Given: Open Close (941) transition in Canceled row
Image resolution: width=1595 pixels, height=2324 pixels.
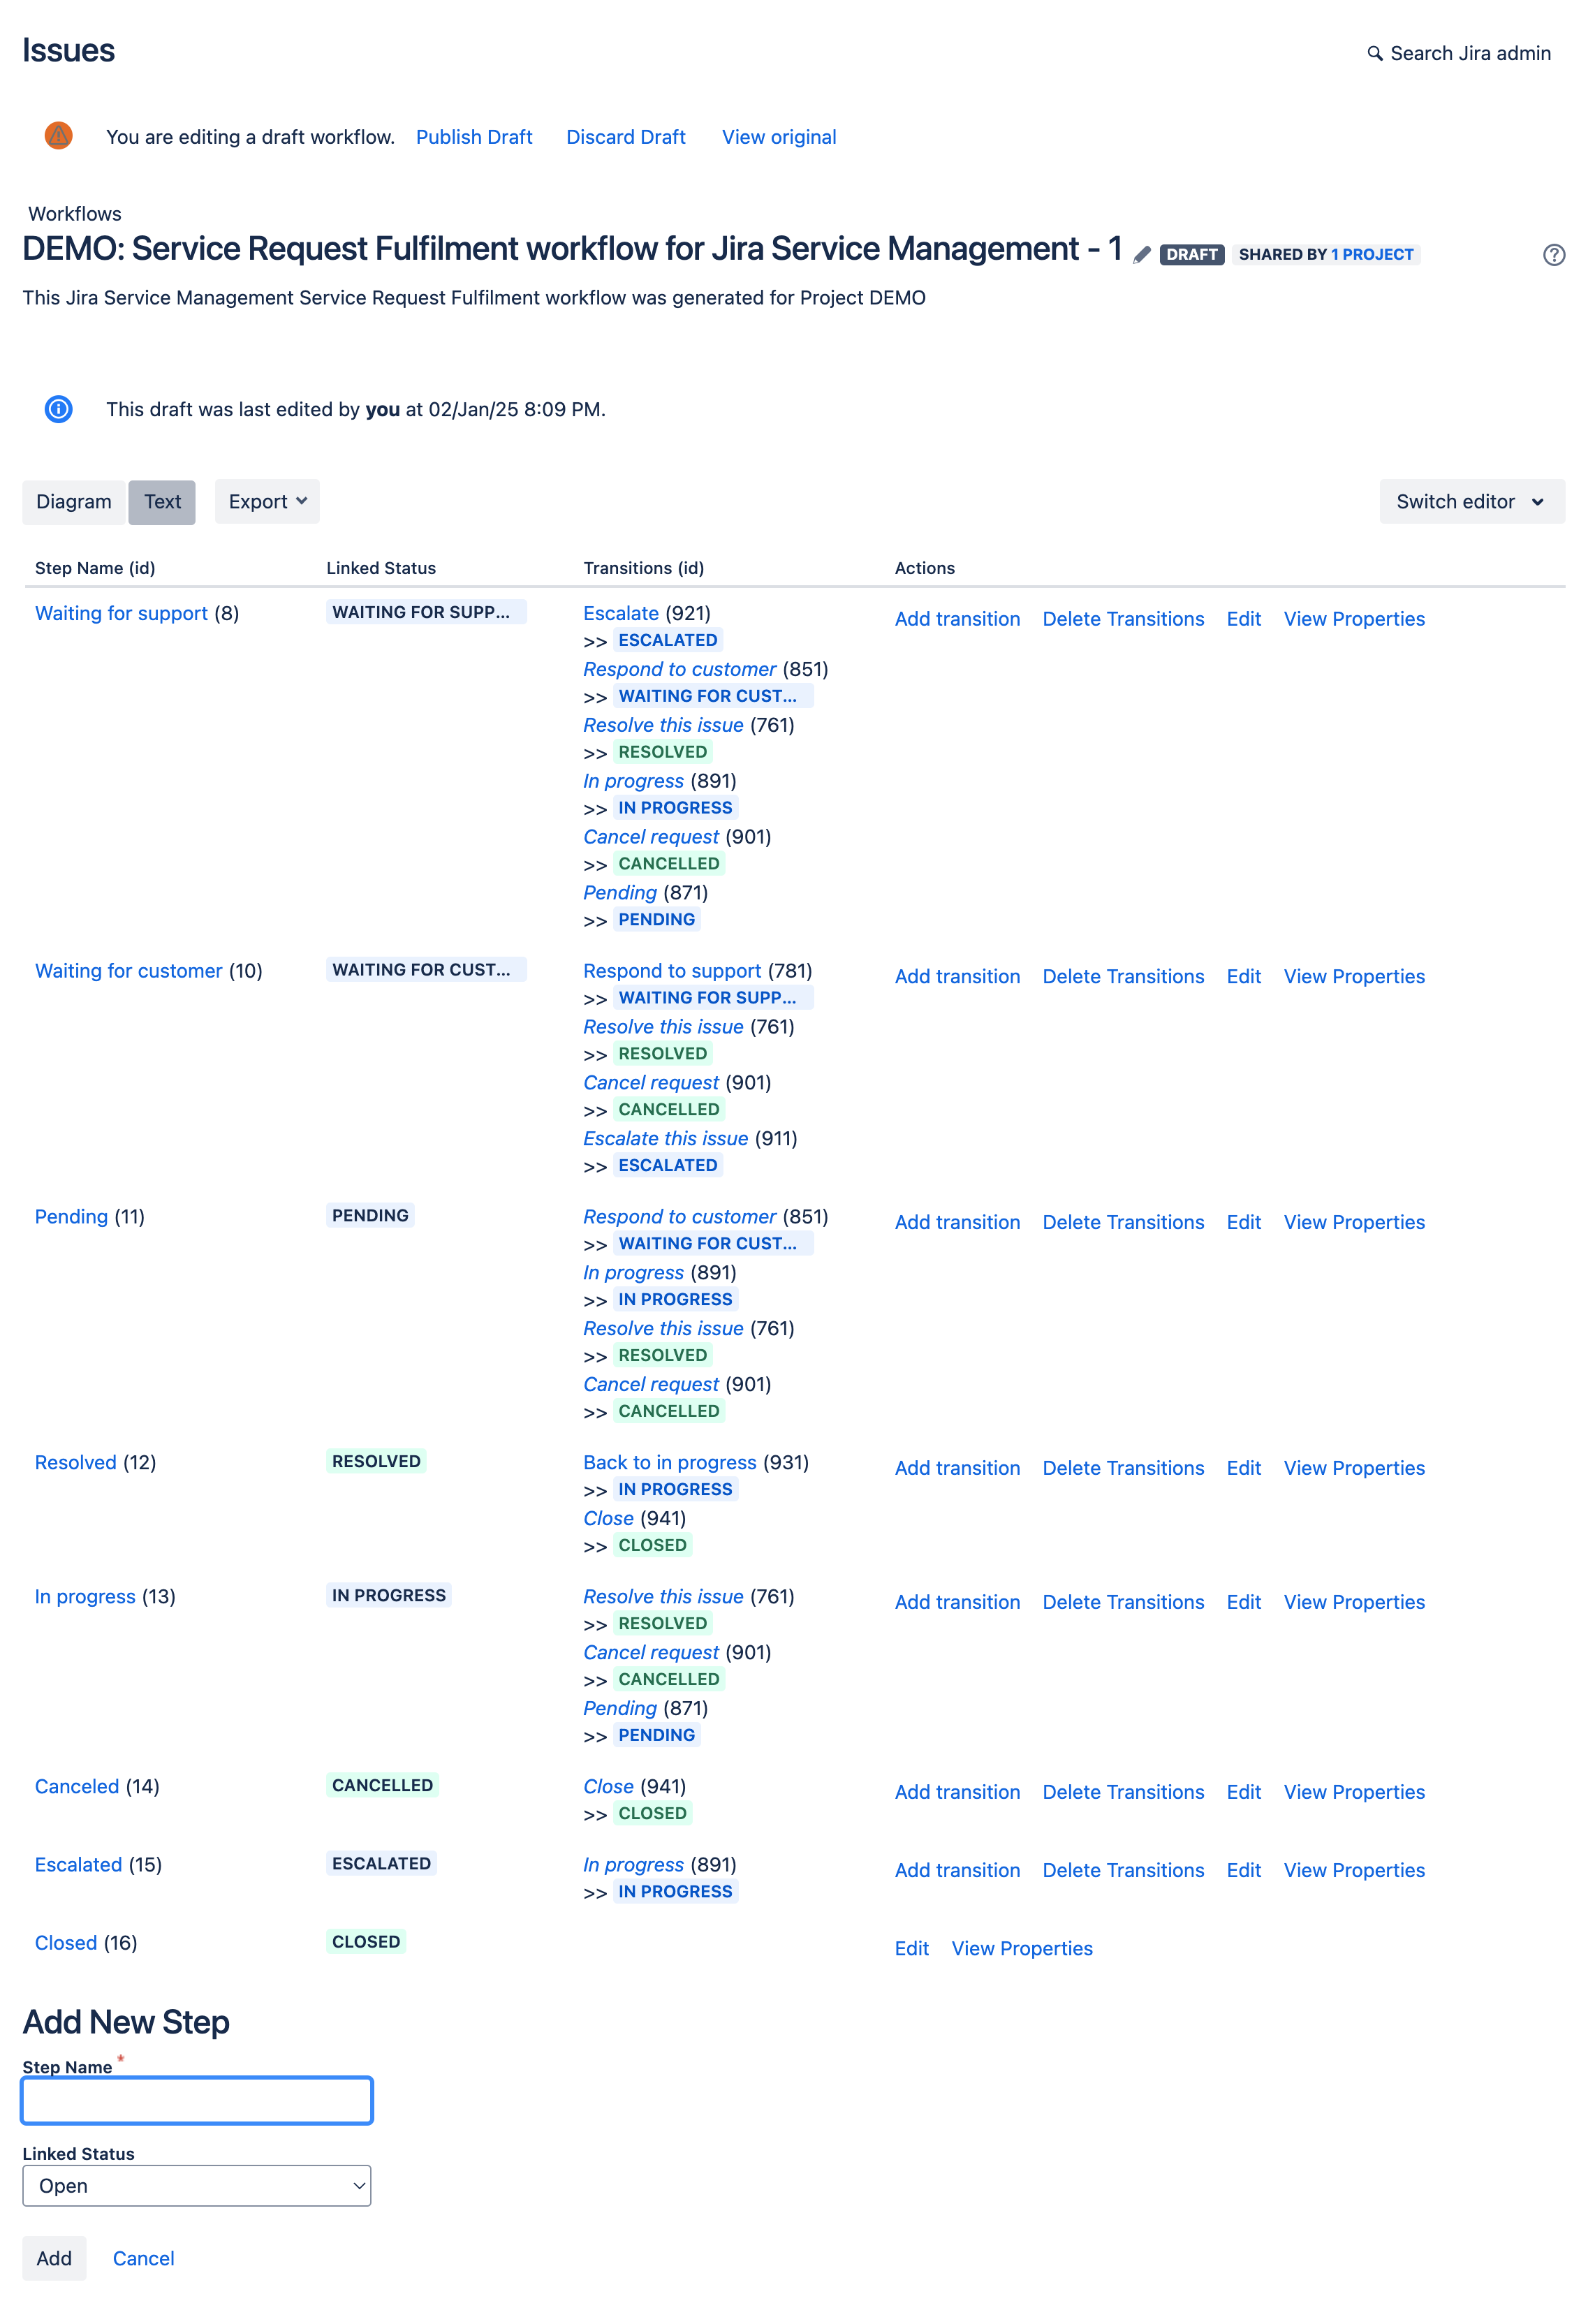Looking at the screenshot, I should point(608,1786).
